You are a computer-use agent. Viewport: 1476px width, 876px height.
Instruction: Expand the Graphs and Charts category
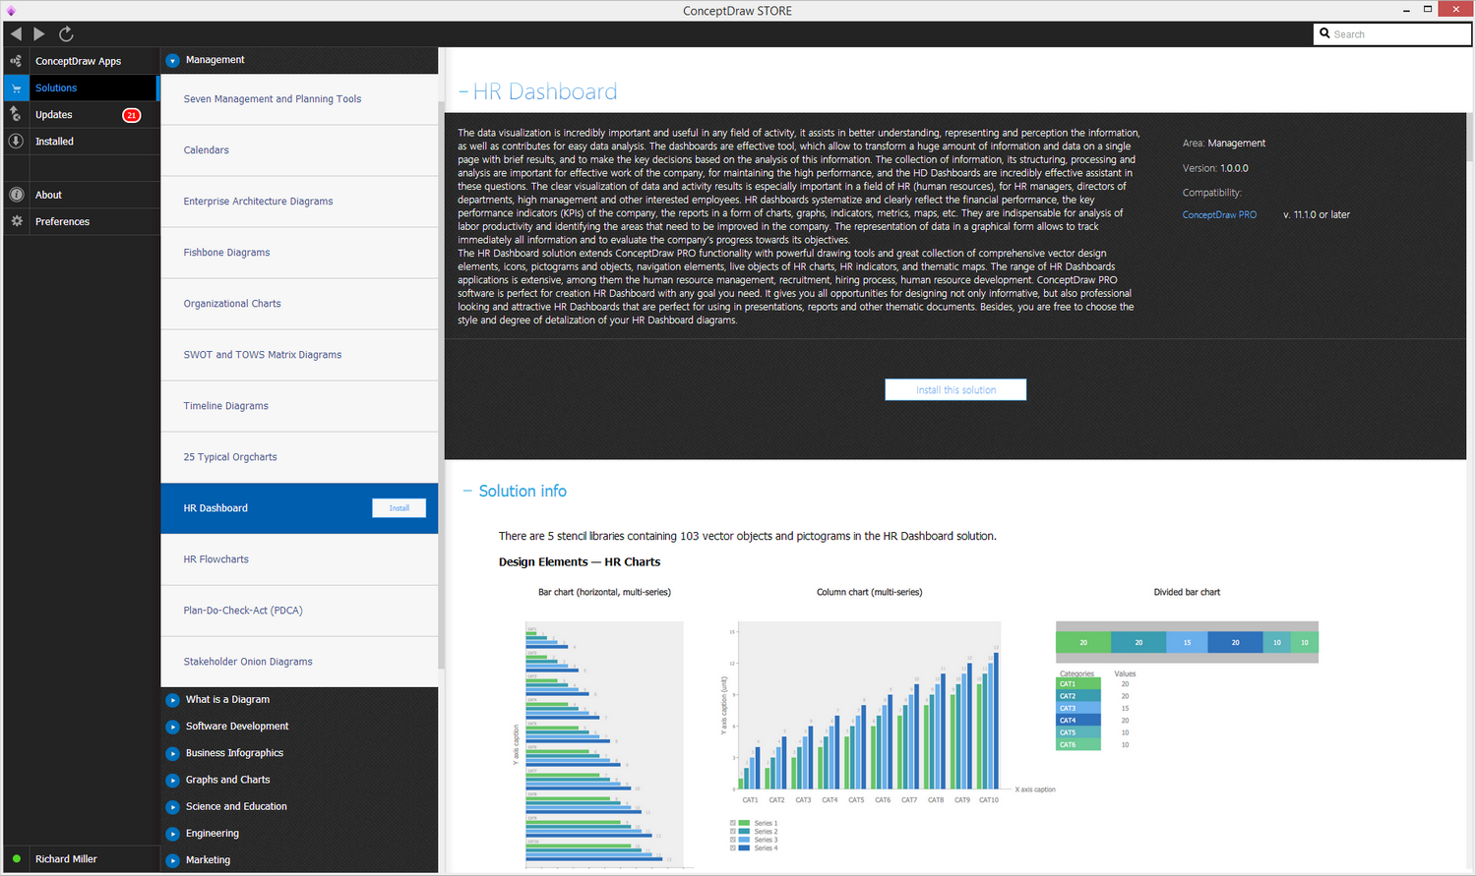pyautogui.click(x=172, y=780)
